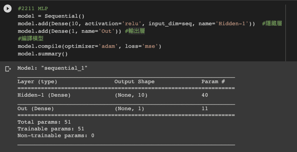Image resolution: width=297 pixels, height=152 pixels.
Task: Click the code cell's right vertical scrollbar
Action: pos(286,32)
